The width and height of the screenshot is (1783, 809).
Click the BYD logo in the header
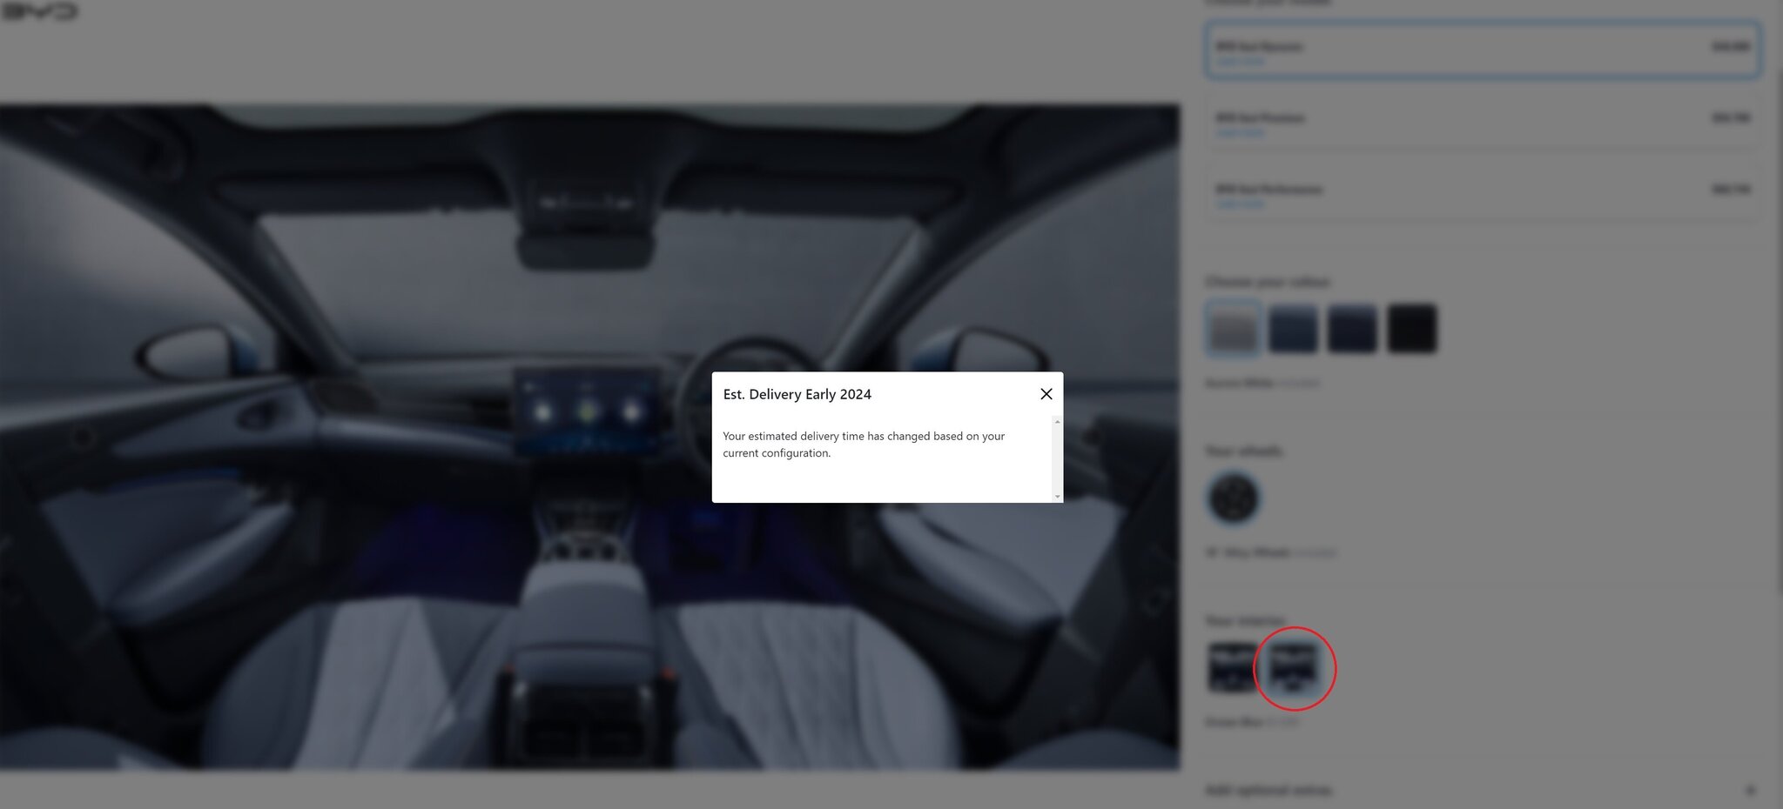(40, 11)
